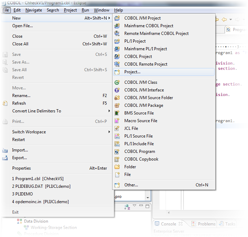Click the BMS Source File icon
The image size is (248, 237).
point(117,113)
